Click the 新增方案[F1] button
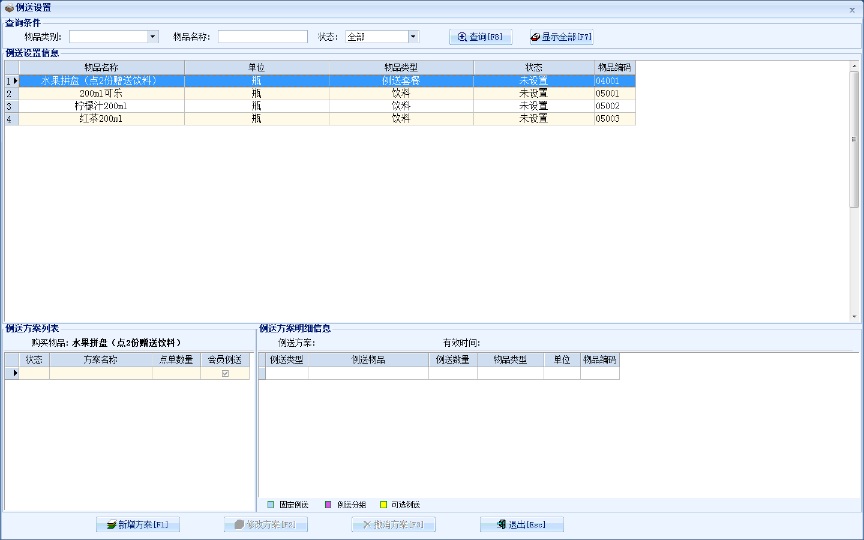Screen dimensions: 864x540 coord(138,524)
